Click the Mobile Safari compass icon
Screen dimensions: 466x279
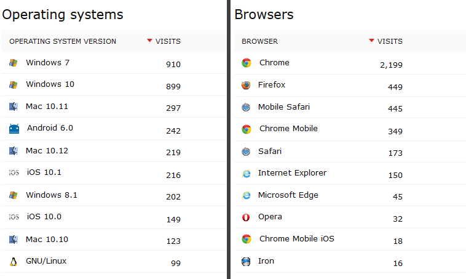(247, 107)
